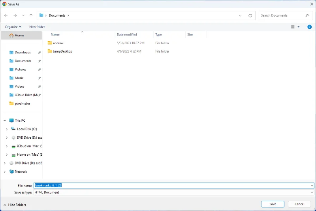Hide the folders pane
This screenshot has width=316, height=211.
[x=15, y=205]
